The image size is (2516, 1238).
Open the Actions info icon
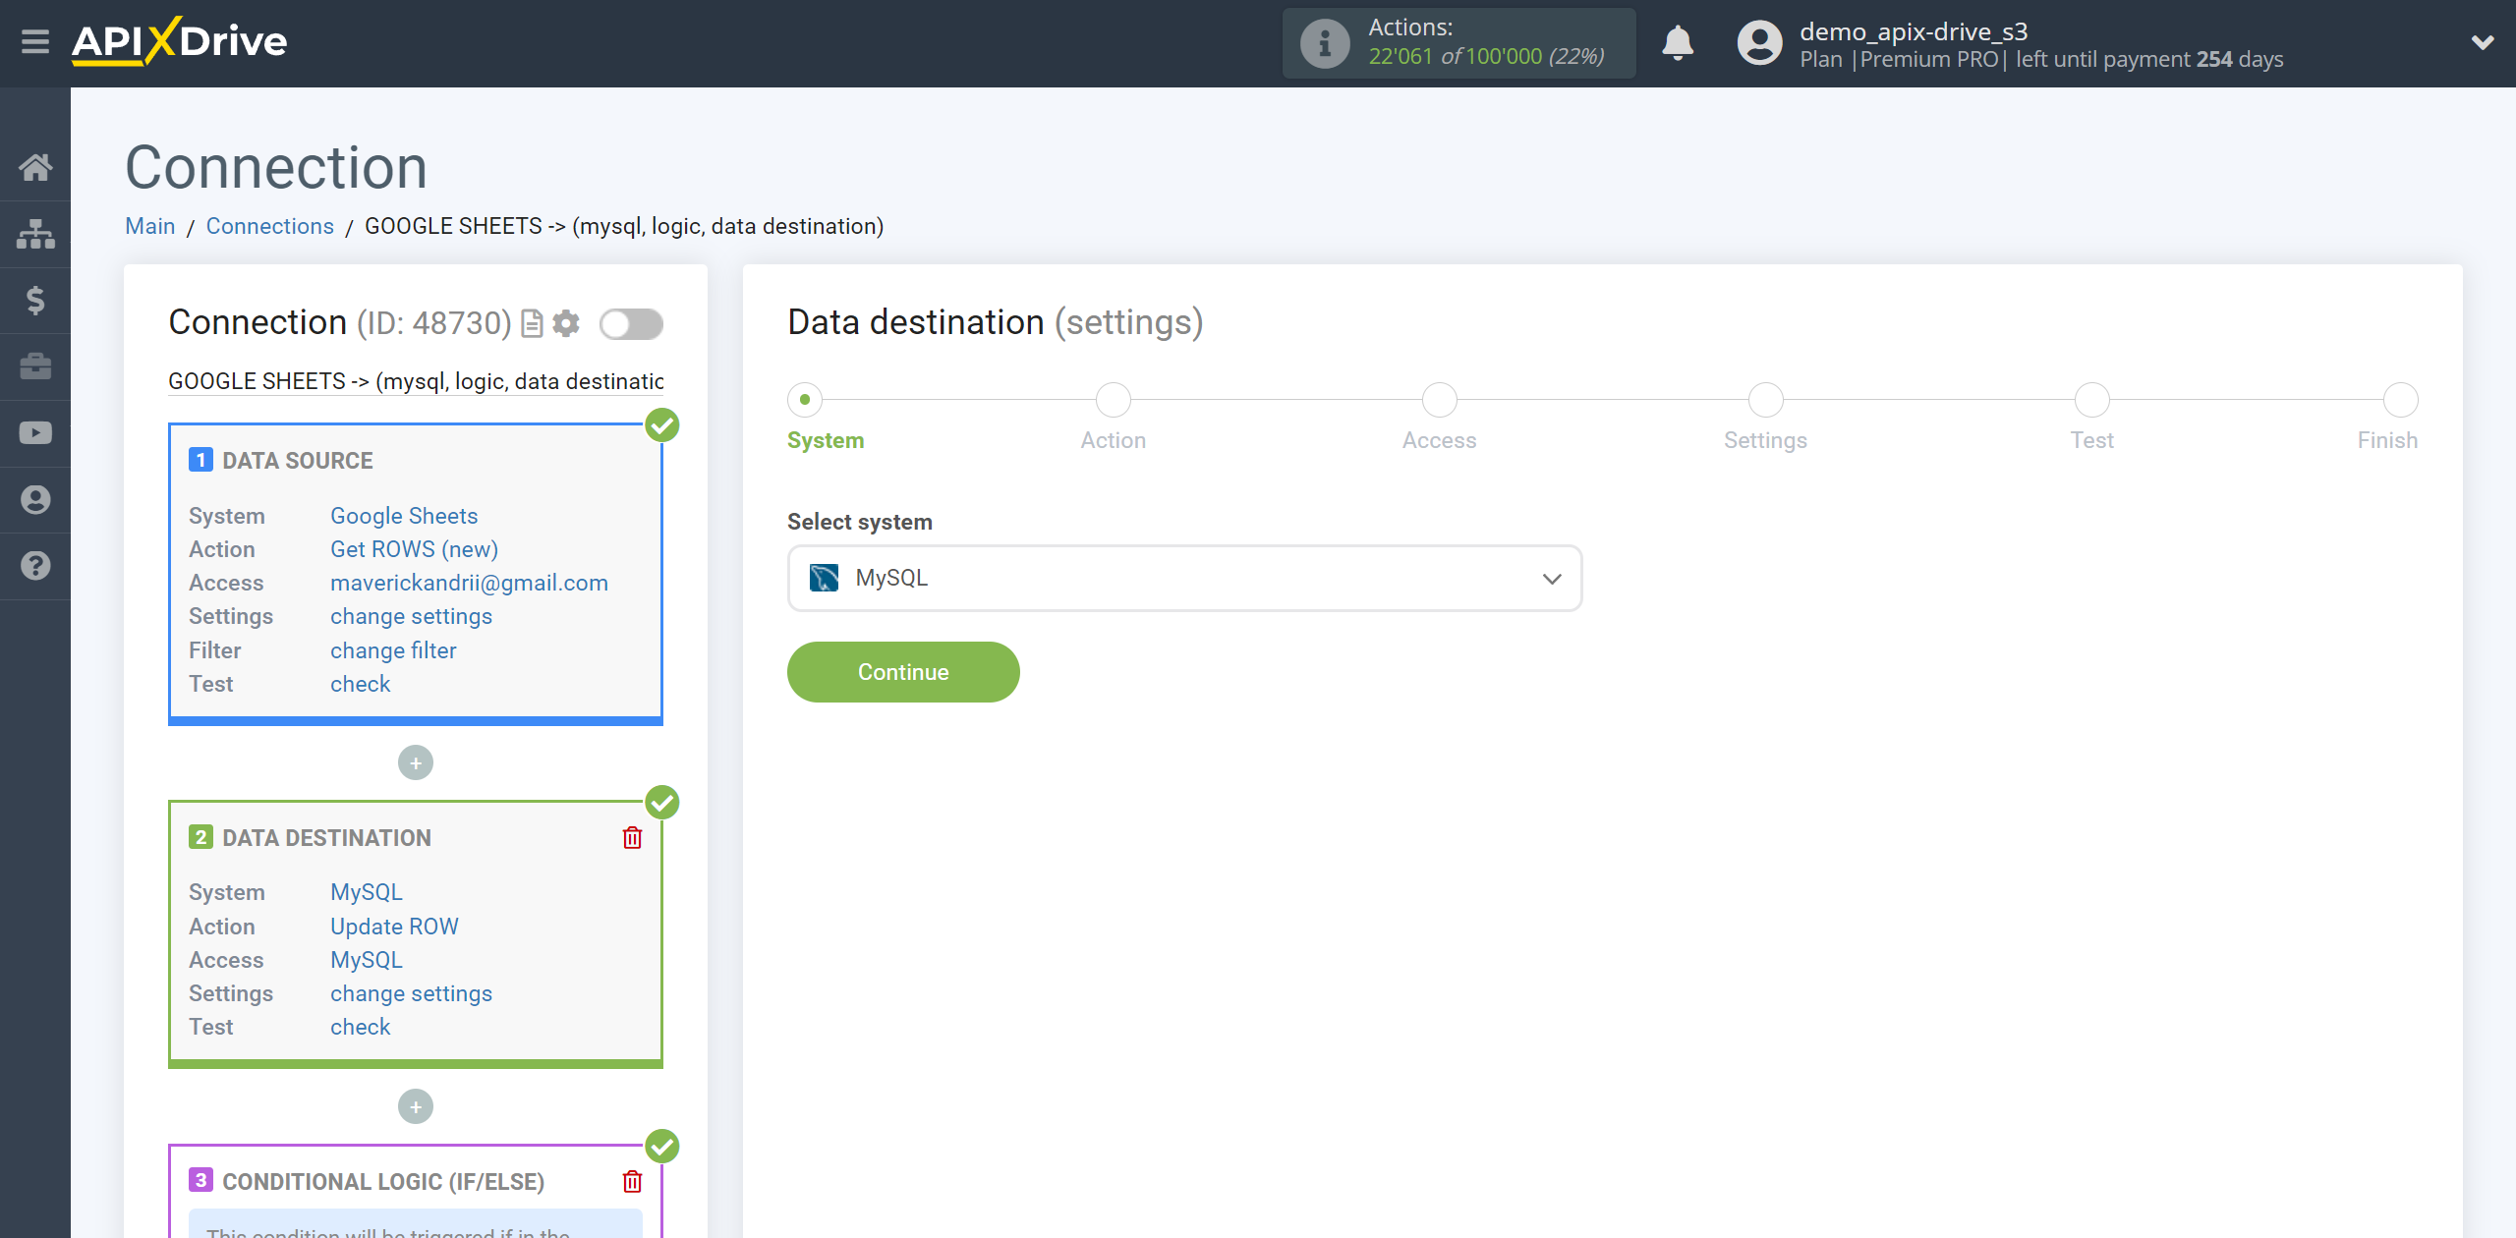1325,43
